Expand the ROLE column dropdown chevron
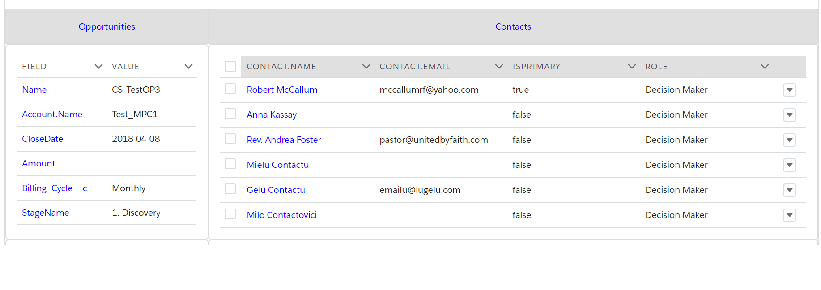This screenshot has width=821, height=290. pos(765,67)
